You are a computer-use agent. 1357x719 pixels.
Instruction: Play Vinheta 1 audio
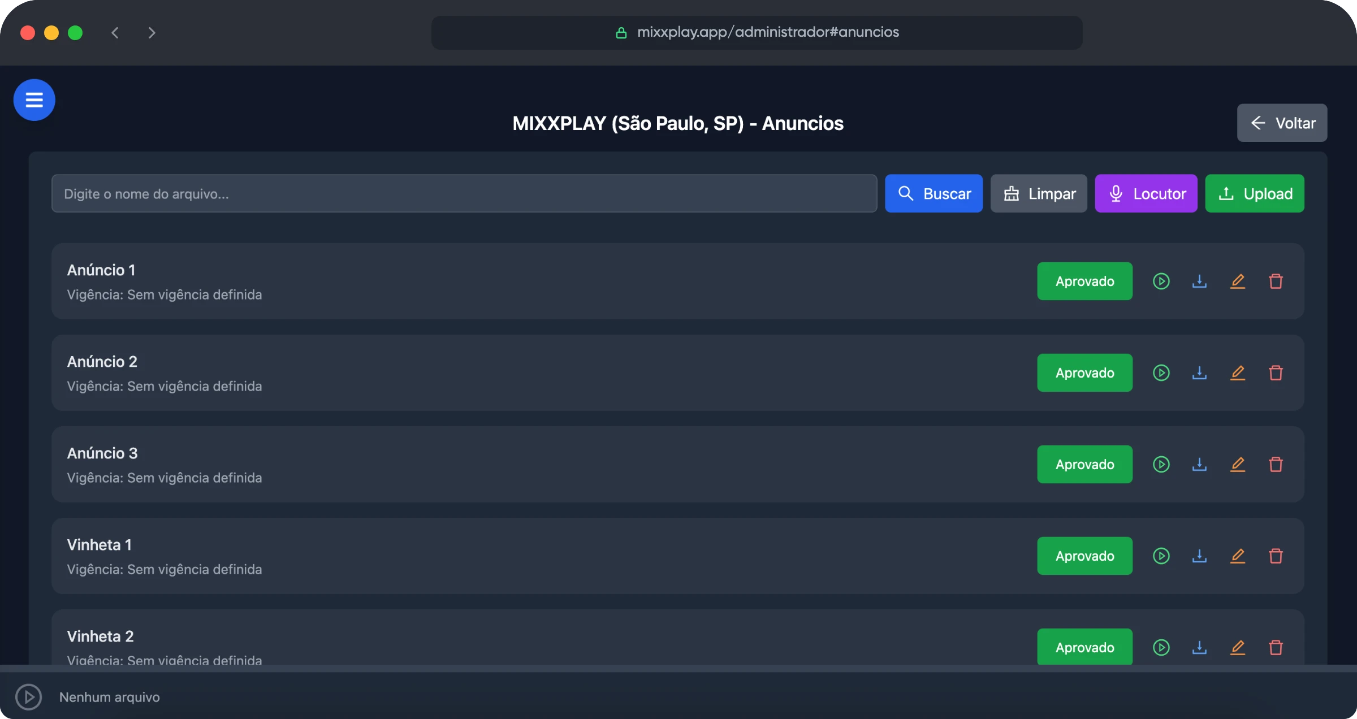1161,556
